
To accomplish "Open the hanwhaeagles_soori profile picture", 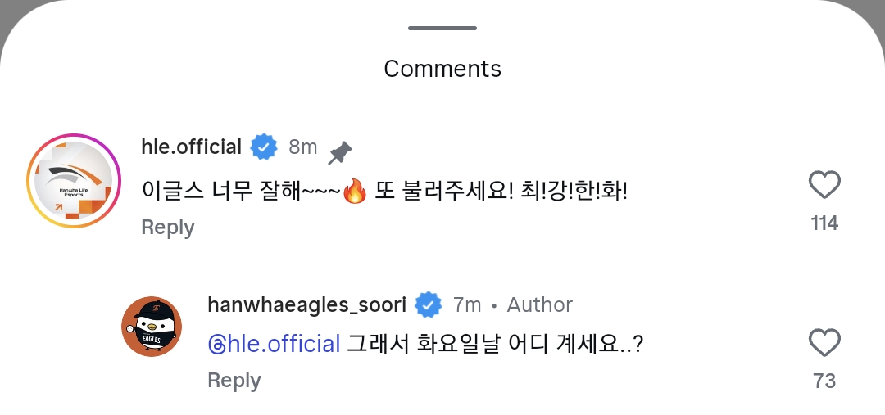I will tap(152, 327).
